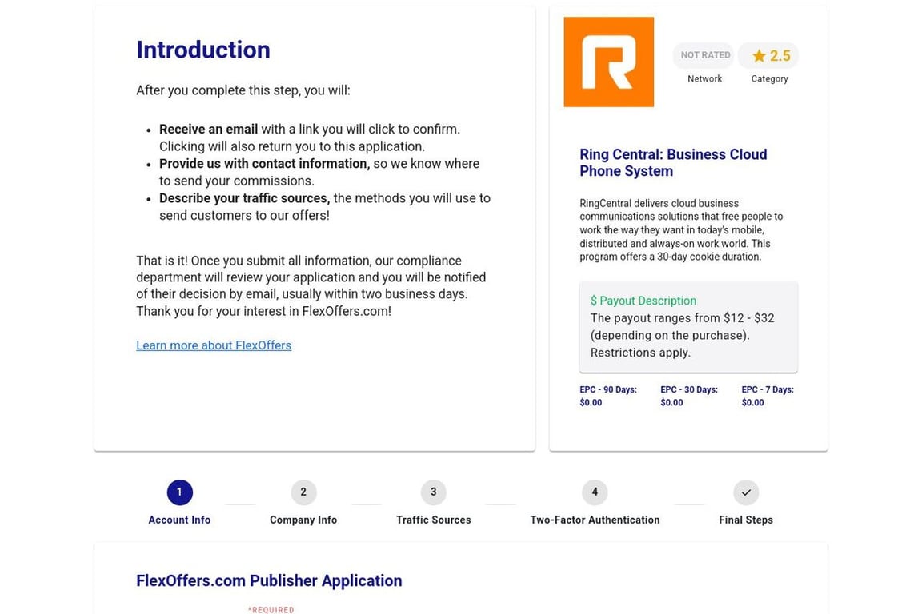922x614 pixels.
Task: Click 'Receive an email' bullet text
Action: point(209,130)
